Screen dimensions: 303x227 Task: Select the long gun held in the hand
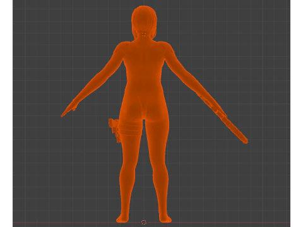tap(223, 118)
